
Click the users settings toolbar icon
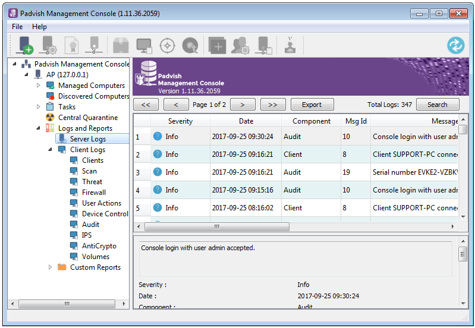point(240,46)
